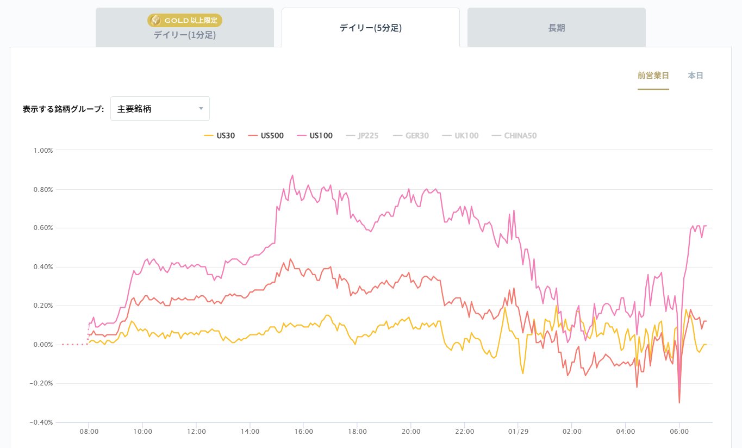
Task: Click the dropdown arrow beside 主要銘柄
Action: point(201,109)
